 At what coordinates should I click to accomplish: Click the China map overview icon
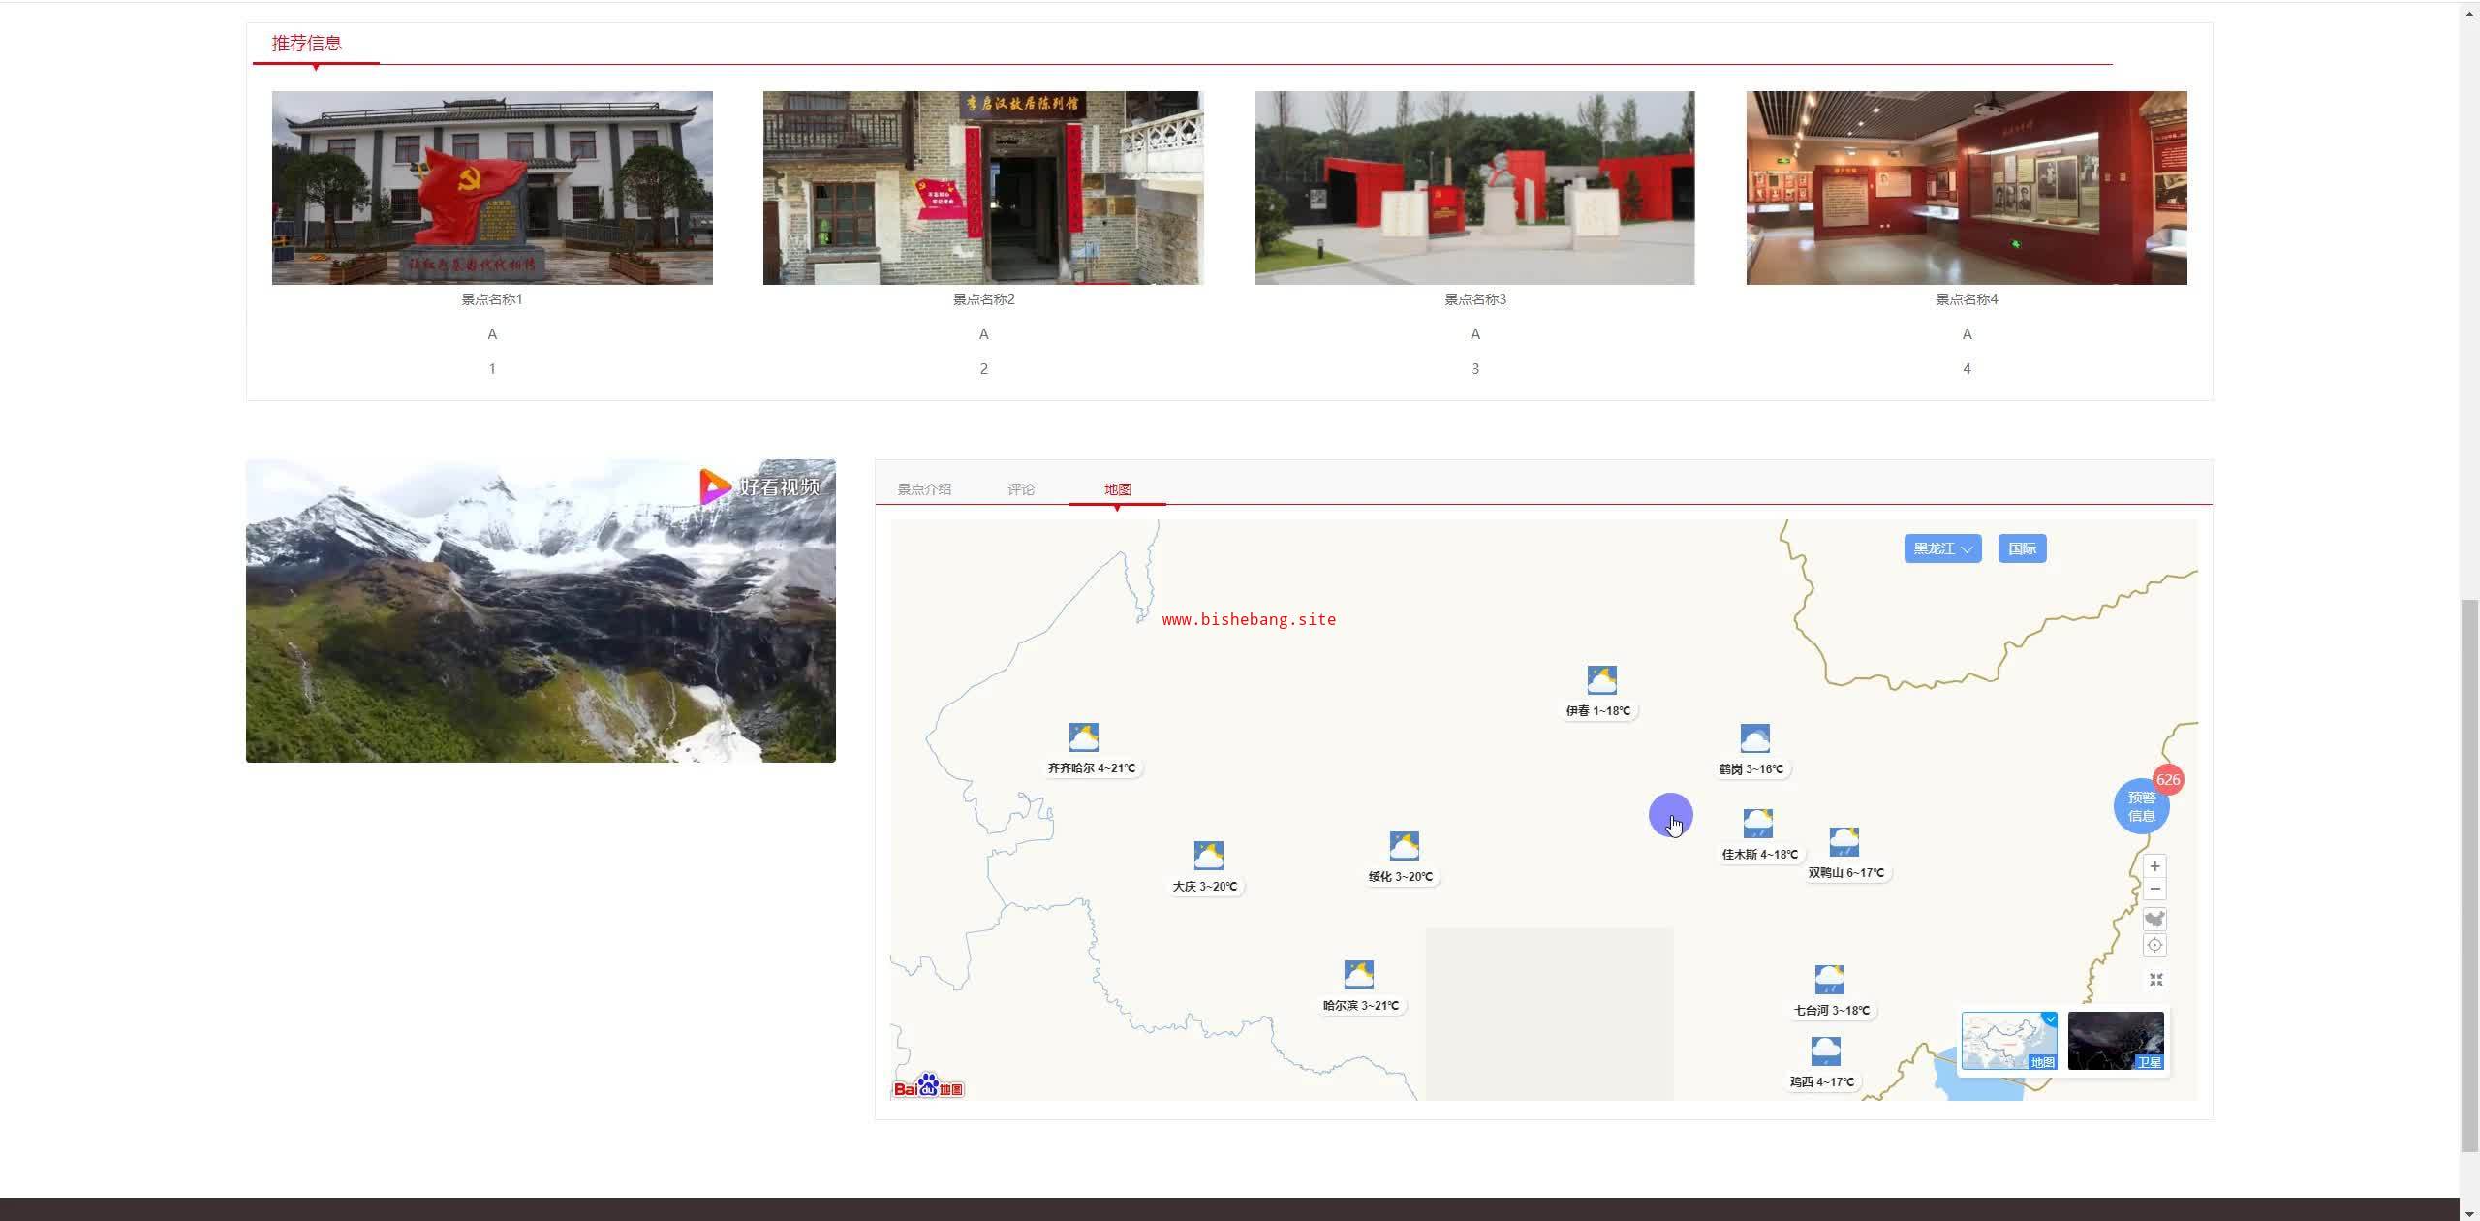tap(2154, 920)
